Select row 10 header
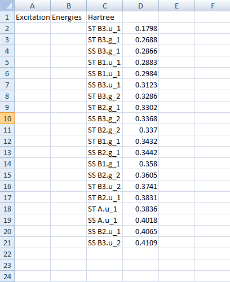Screen dimensions: 230x282 7,118
